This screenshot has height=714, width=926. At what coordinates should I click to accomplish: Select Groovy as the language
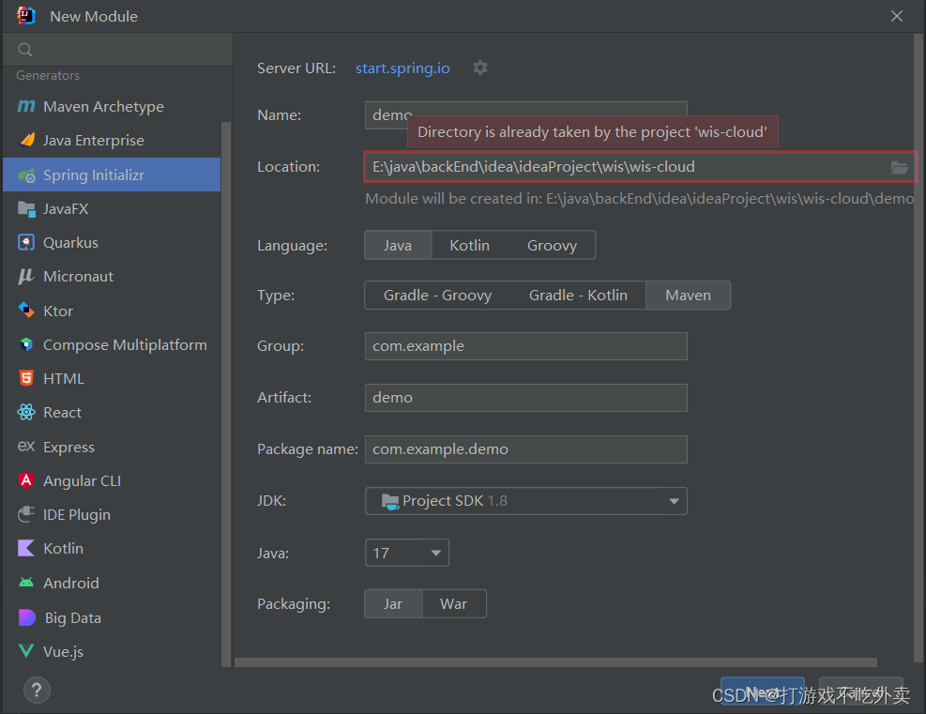[552, 245]
